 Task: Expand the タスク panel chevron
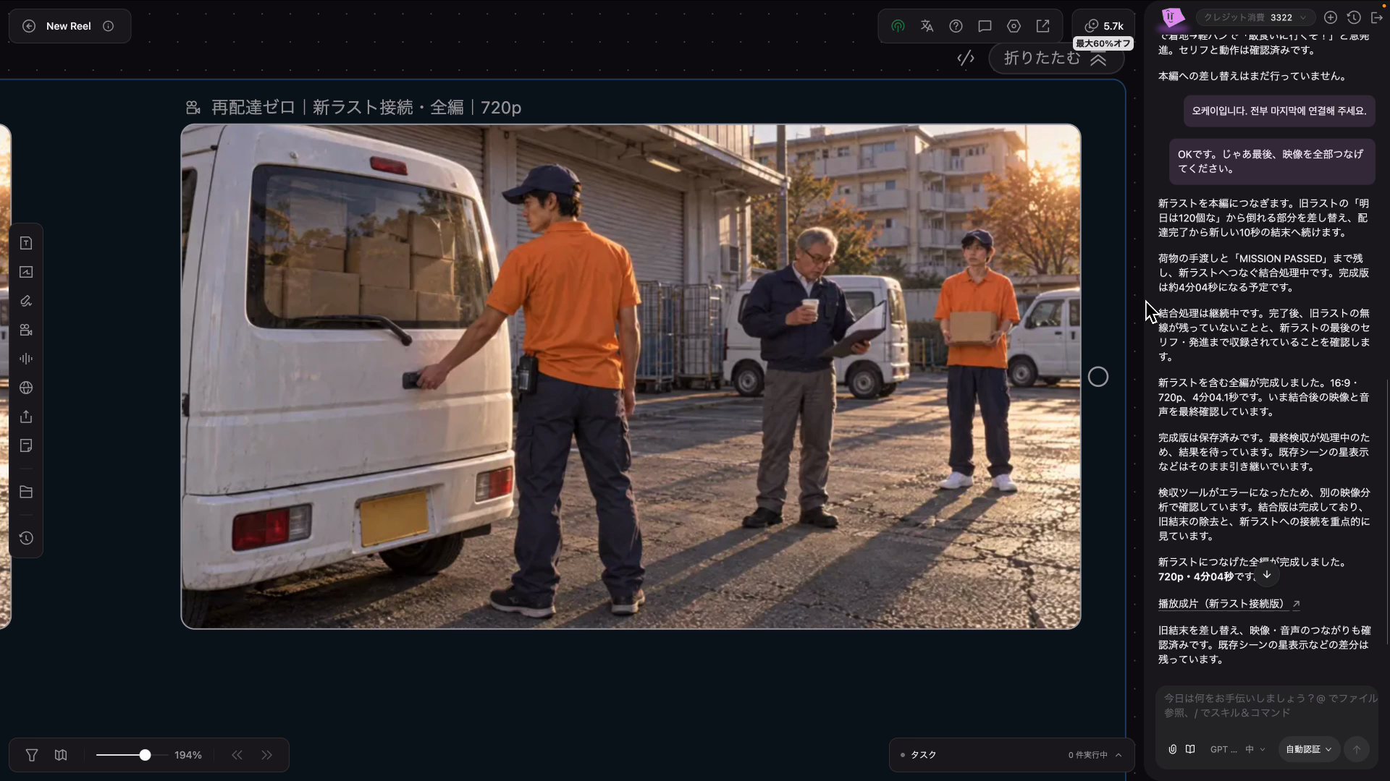coord(1119,755)
